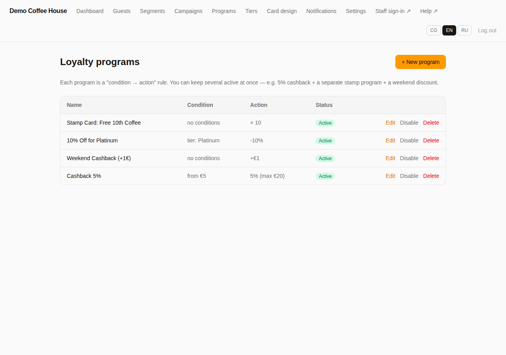
Task: Select the name 'Weekend Cashback (+1€)'
Action: [99, 158]
